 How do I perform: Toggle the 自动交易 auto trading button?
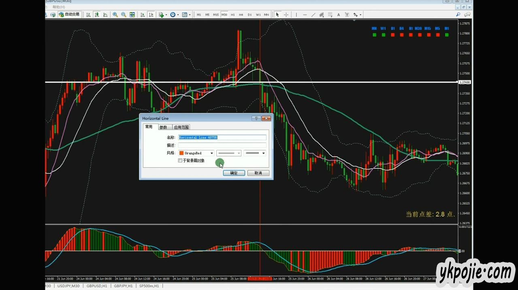pos(69,15)
